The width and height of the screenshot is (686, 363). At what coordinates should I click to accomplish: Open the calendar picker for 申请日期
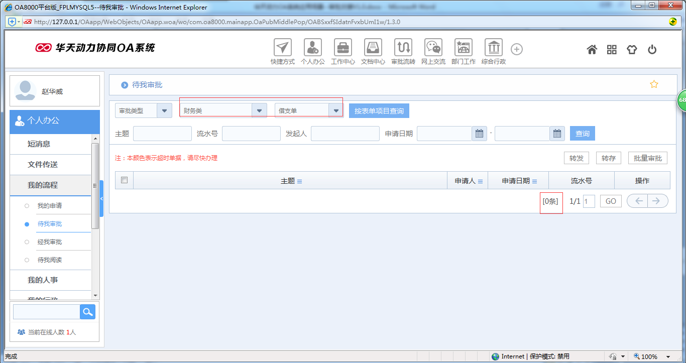point(479,133)
